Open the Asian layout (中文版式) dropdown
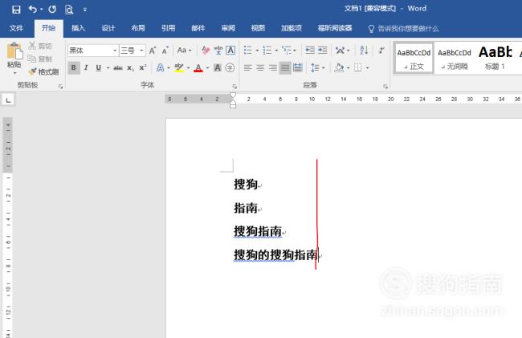 [x=343, y=51]
